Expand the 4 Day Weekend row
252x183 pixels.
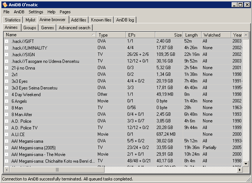click(6, 95)
